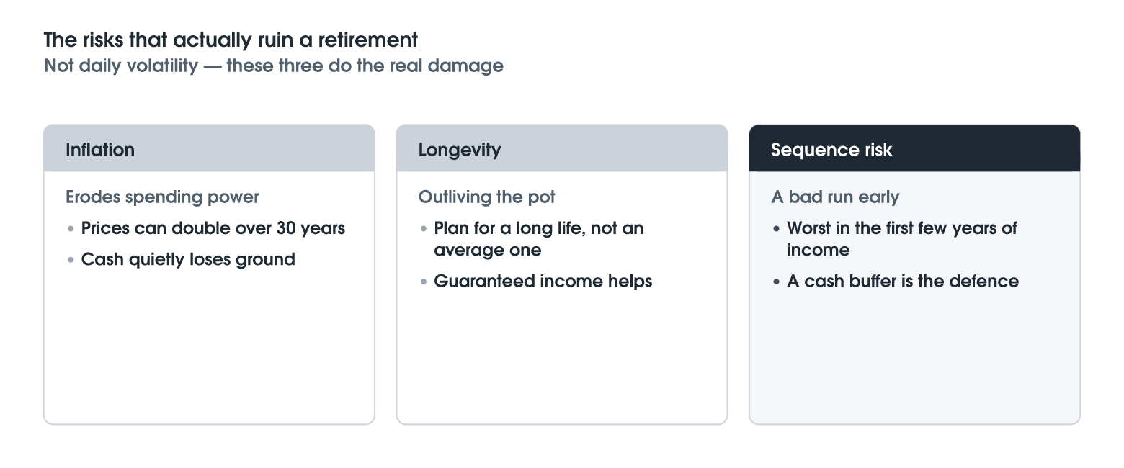Click bullet dot before 'Guaranteed income helps'
This screenshot has width=1124, height=468.
(x=424, y=282)
